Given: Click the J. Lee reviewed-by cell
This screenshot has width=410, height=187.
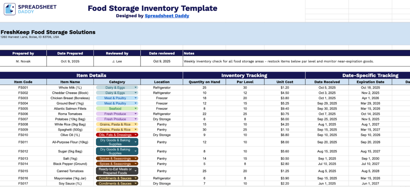Looking at the screenshot, I should (x=117, y=61).
